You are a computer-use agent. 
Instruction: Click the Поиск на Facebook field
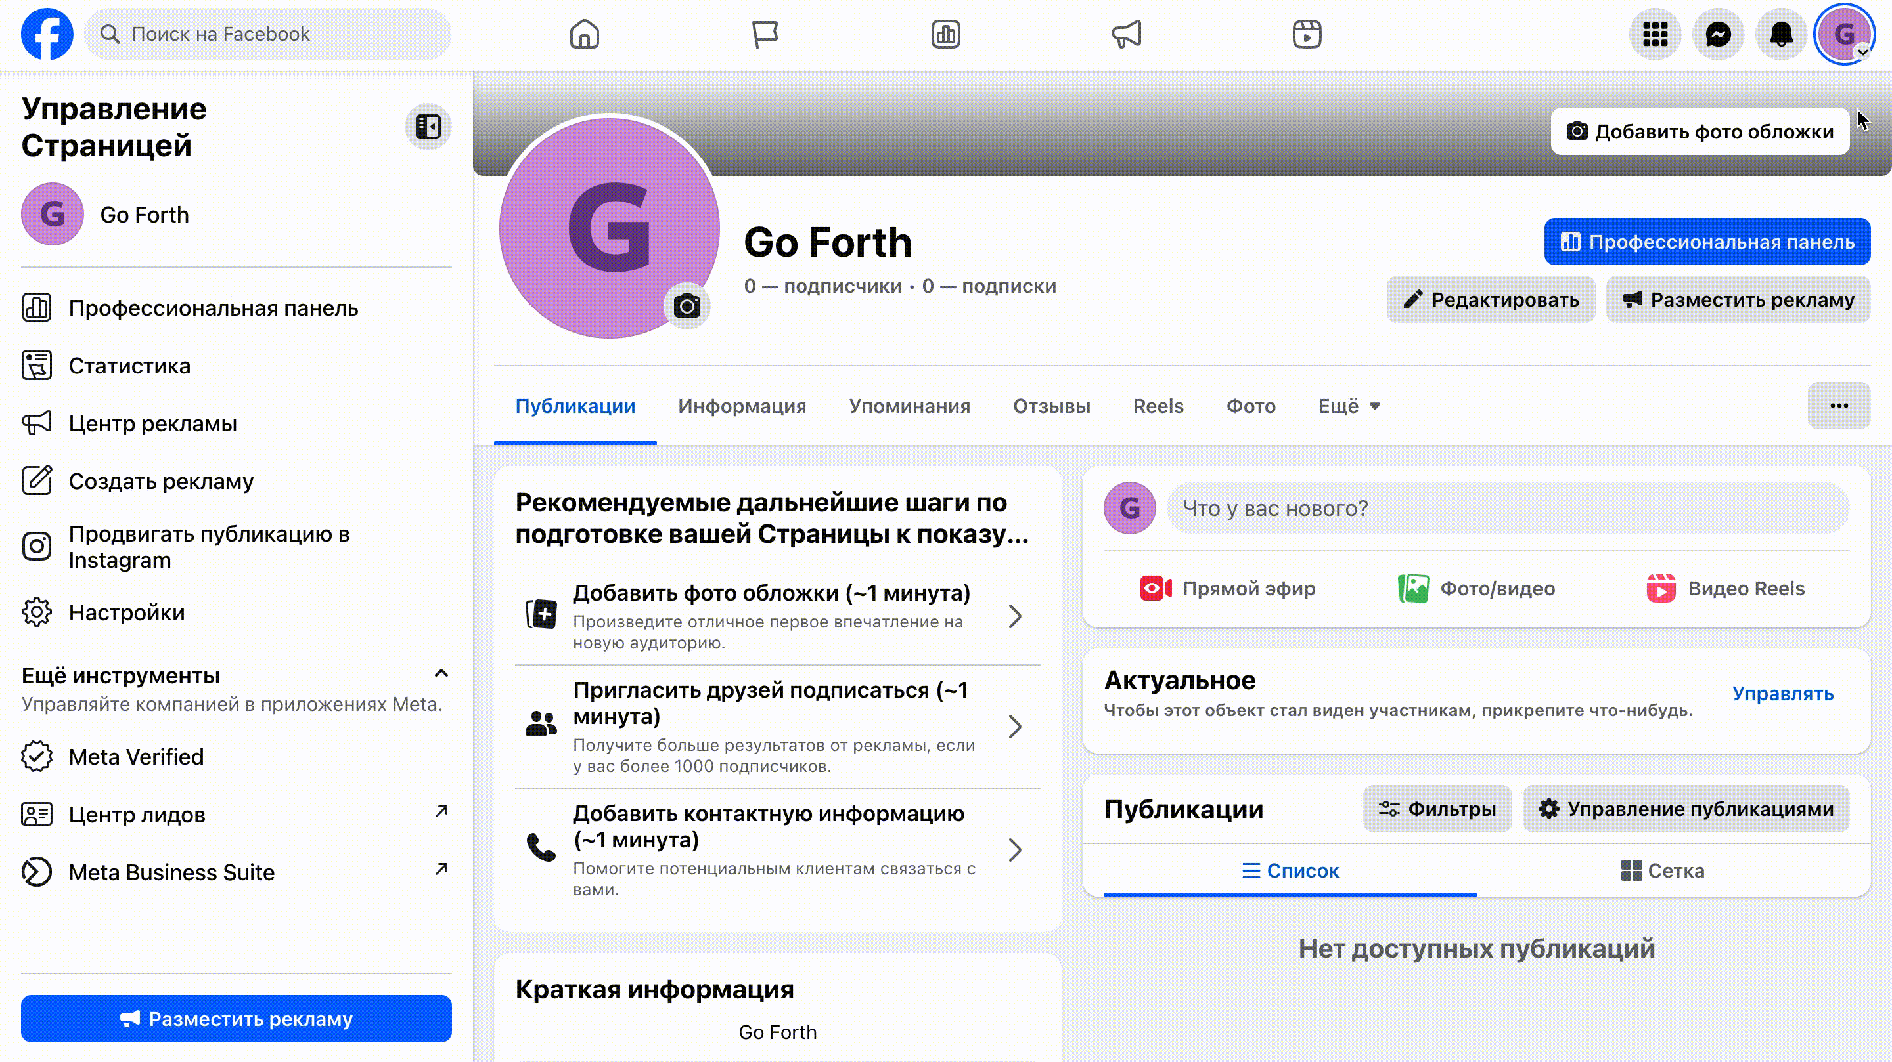[x=268, y=35]
